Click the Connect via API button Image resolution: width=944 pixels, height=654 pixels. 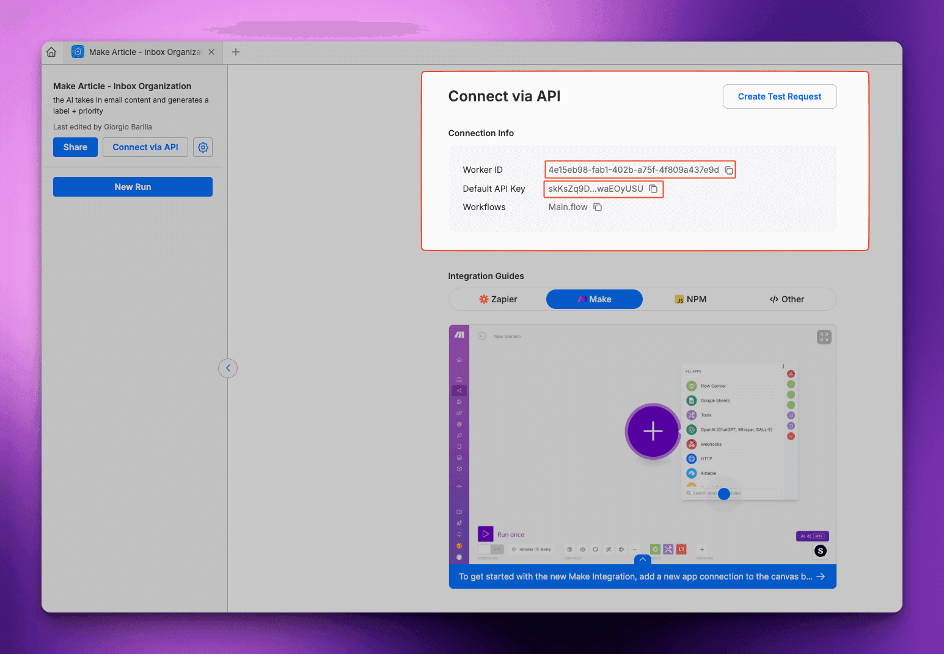[x=145, y=147]
